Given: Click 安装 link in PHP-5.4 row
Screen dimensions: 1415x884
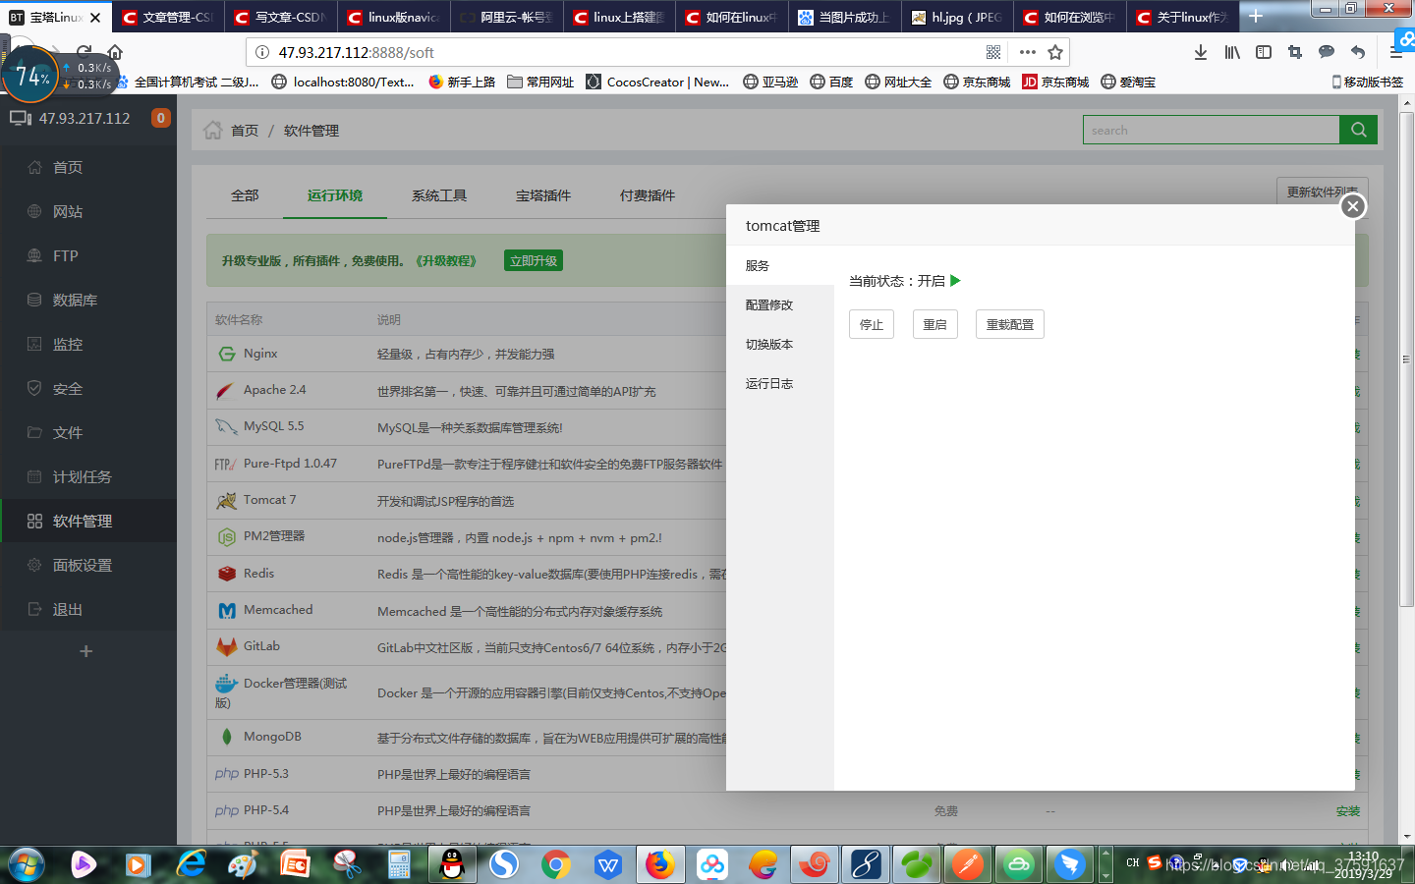Looking at the screenshot, I should [1348, 811].
